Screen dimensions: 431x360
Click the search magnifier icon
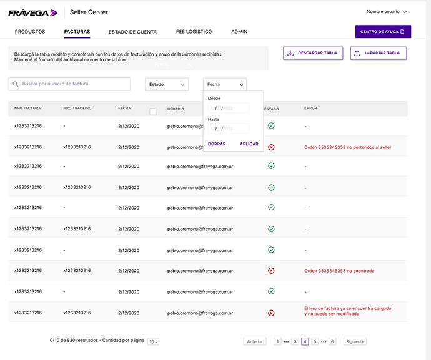pyautogui.click(x=16, y=84)
